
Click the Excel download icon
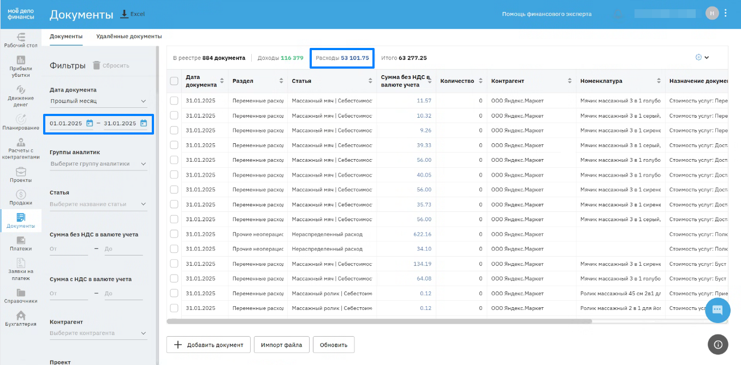click(x=124, y=14)
